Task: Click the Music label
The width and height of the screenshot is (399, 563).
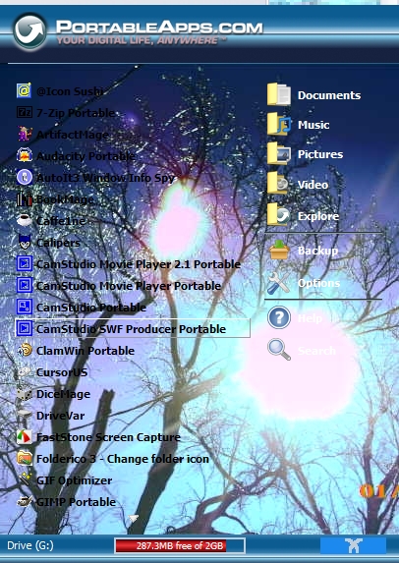Action: pyautogui.click(x=313, y=125)
